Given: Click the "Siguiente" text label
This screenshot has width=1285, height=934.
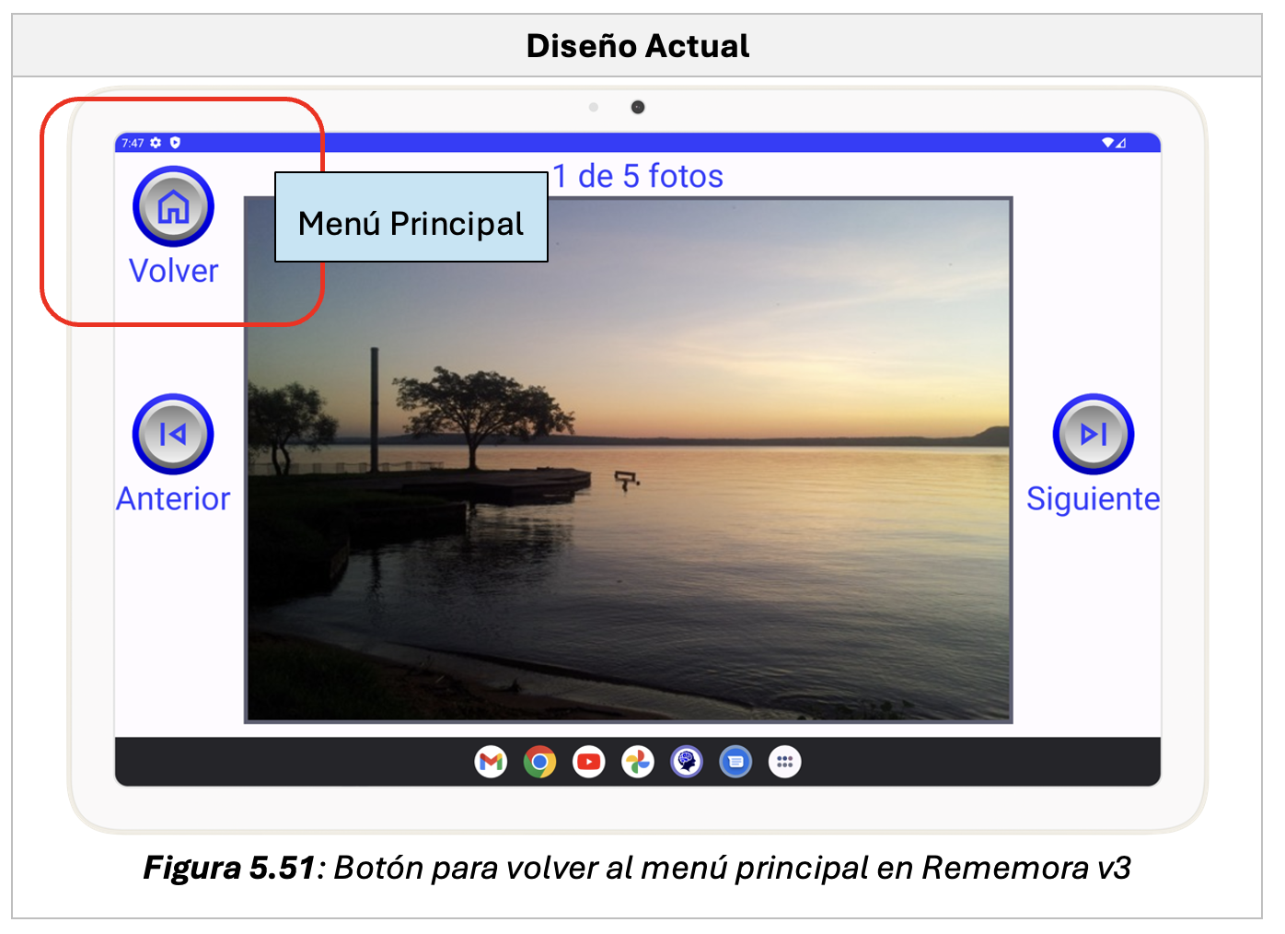Looking at the screenshot, I should (x=1093, y=498).
